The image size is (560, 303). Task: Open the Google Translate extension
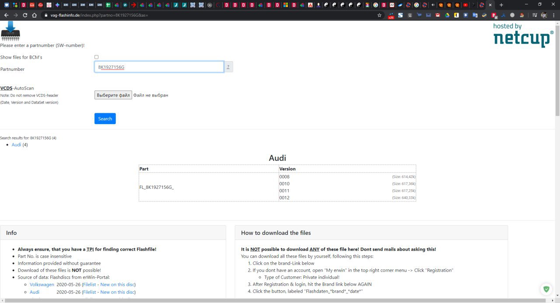click(x=475, y=15)
